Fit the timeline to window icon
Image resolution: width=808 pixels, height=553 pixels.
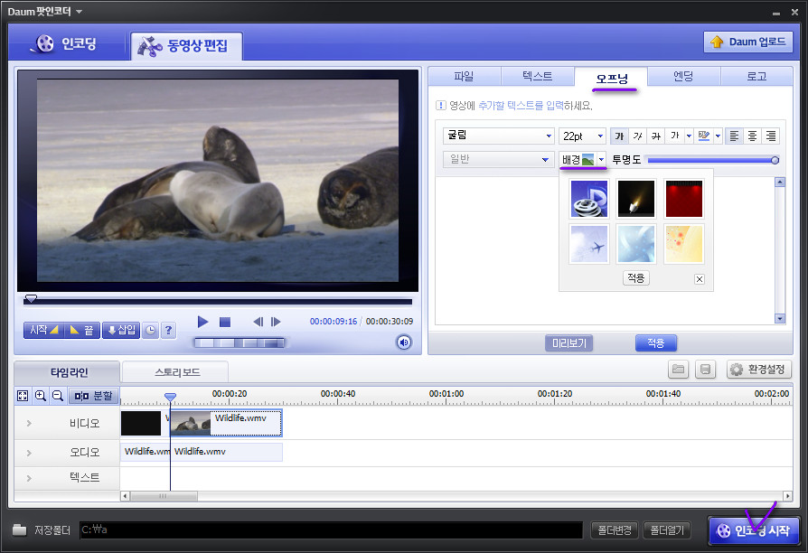(23, 396)
